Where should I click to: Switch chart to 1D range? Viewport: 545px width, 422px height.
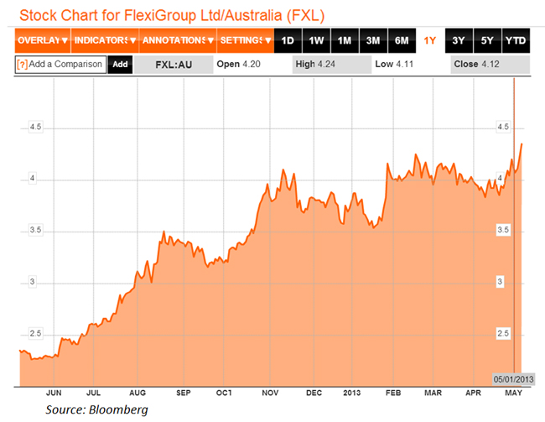click(x=288, y=40)
